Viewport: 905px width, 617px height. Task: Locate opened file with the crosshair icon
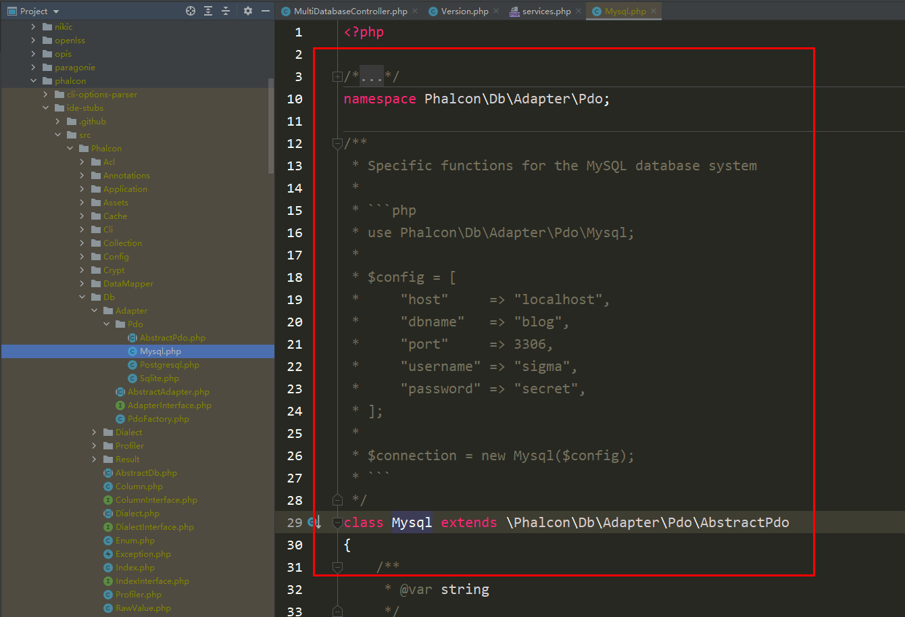click(x=191, y=11)
